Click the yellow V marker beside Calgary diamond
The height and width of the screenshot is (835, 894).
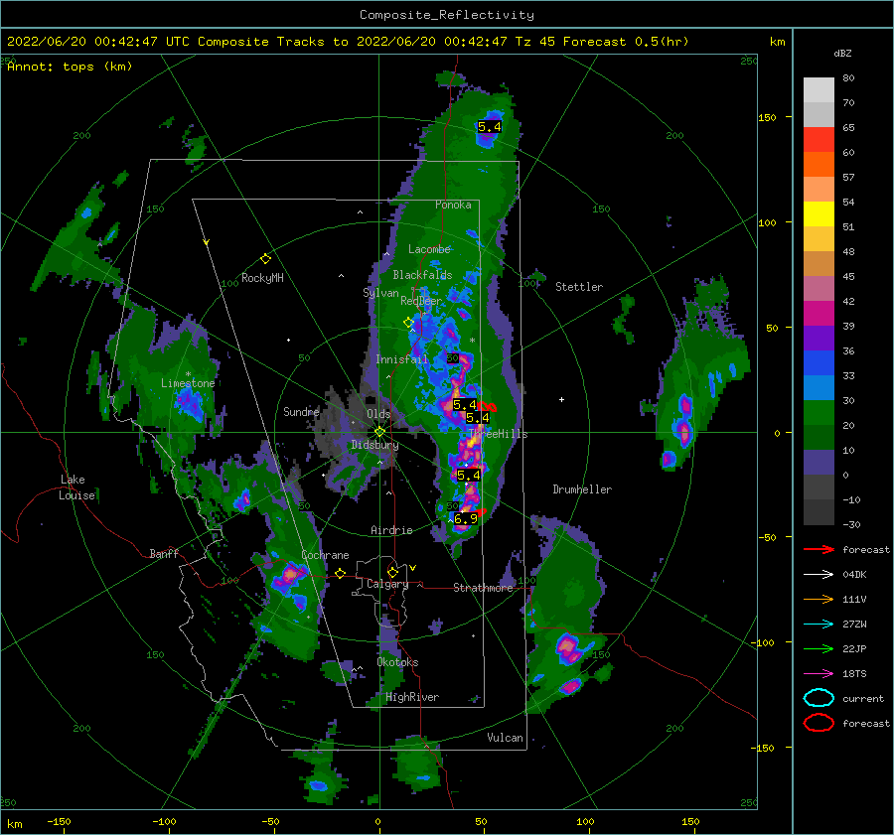coord(412,568)
